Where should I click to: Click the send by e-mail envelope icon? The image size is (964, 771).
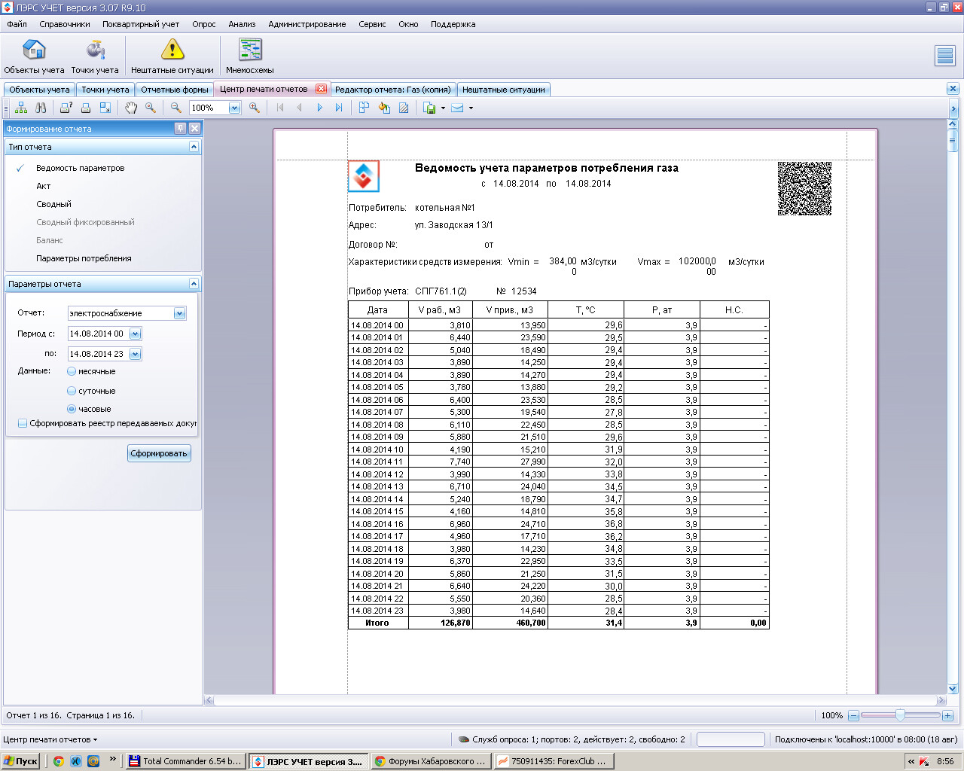tap(457, 108)
